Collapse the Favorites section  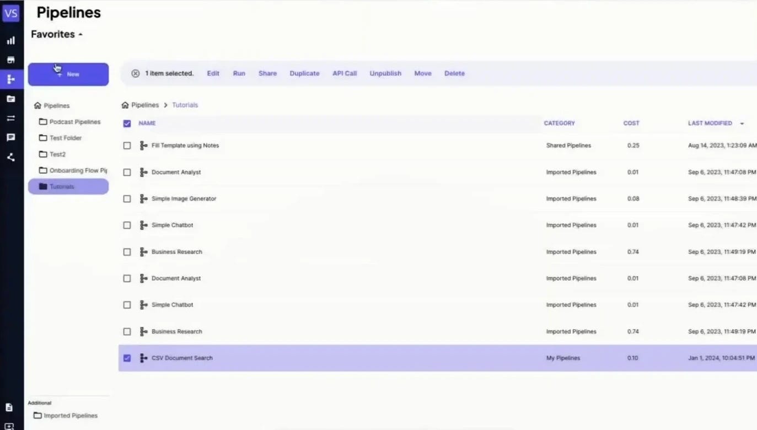pos(80,34)
